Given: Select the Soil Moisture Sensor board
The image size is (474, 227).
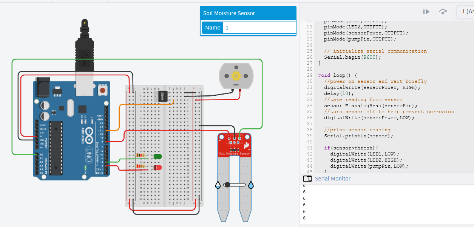Looking at the screenshot, I should click(x=235, y=145).
